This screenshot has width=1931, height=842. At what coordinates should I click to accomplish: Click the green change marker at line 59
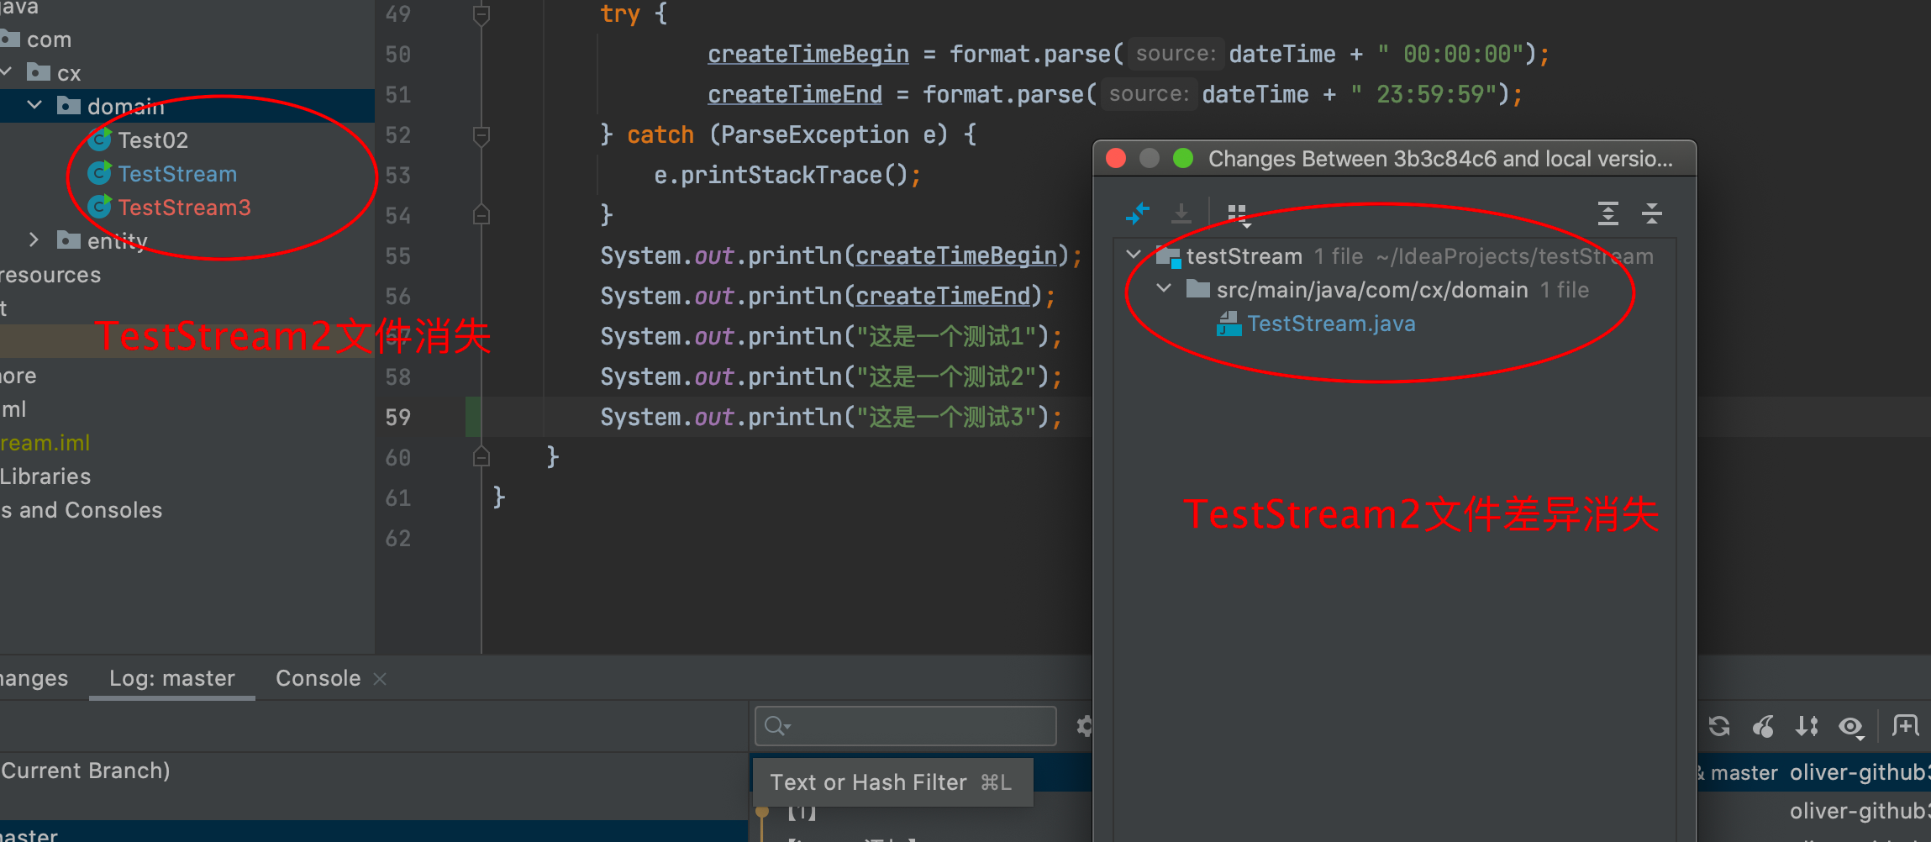(x=473, y=417)
